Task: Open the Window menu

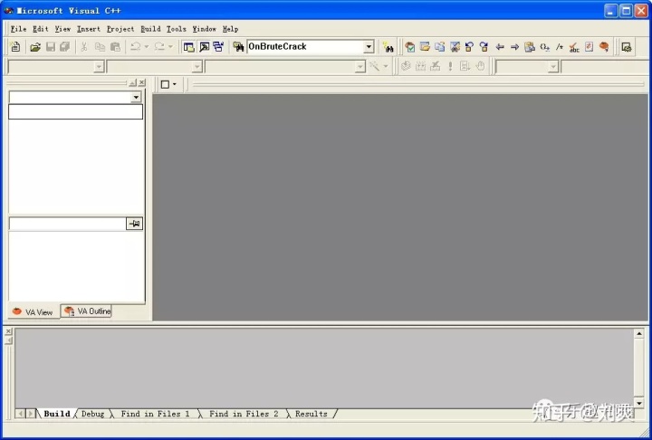Action: click(204, 29)
